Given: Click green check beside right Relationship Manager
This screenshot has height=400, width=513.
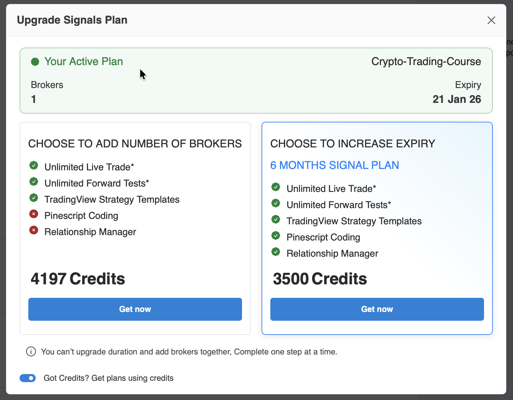Looking at the screenshot, I should point(276,252).
